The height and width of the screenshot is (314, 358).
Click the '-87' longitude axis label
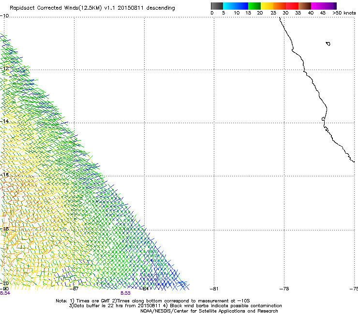pyautogui.click(x=74, y=289)
